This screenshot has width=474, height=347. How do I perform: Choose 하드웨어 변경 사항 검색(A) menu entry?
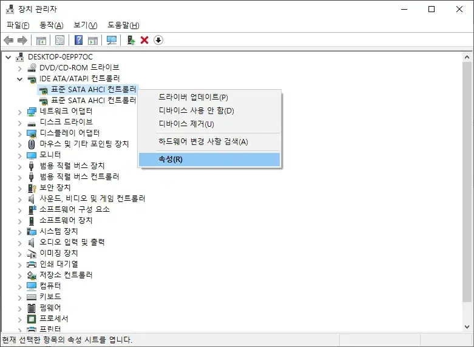tap(209, 142)
